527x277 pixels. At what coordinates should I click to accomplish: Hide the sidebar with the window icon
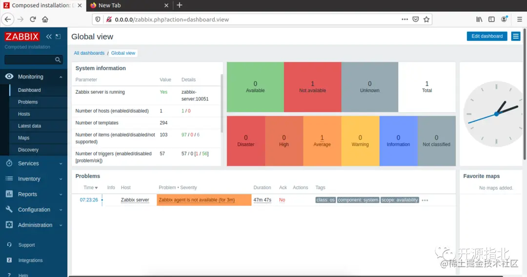click(x=58, y=36)
